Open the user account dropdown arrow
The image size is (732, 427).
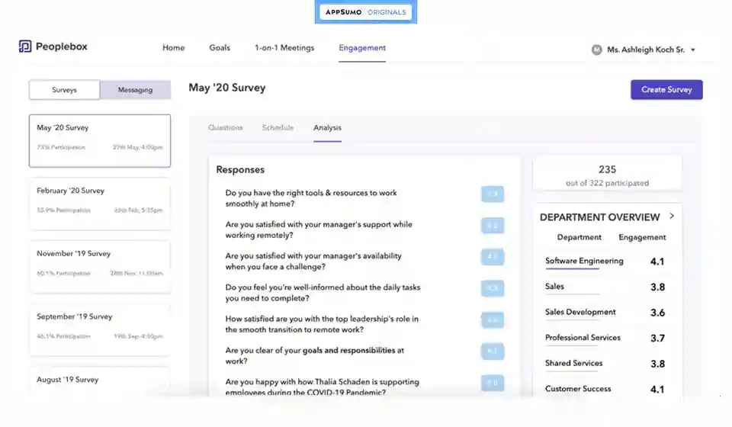click(692, 50)
